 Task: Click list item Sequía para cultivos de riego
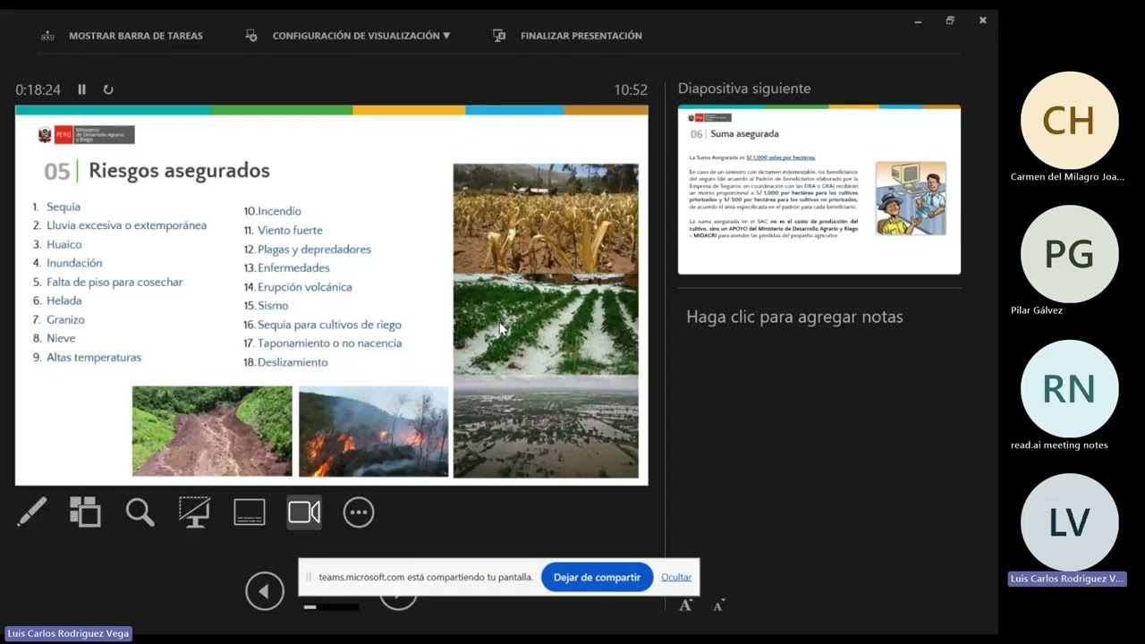pos(329,325)
